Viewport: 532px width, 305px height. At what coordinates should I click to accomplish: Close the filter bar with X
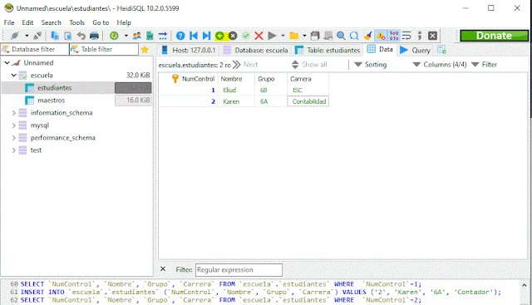pos(163,269)
